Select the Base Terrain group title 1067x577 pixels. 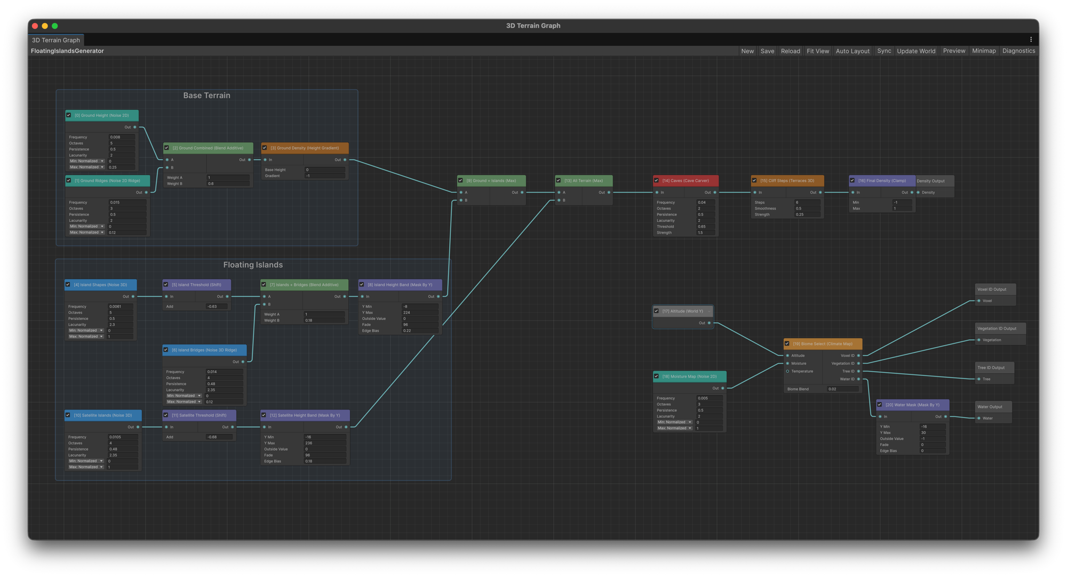(x=206, y=95)
